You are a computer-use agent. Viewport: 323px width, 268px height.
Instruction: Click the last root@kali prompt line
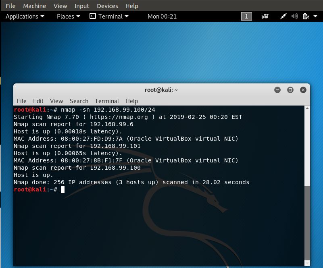coord(39,189)
